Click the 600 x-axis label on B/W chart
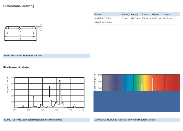This screenshot has height=131, width=183. coord(56,110)
